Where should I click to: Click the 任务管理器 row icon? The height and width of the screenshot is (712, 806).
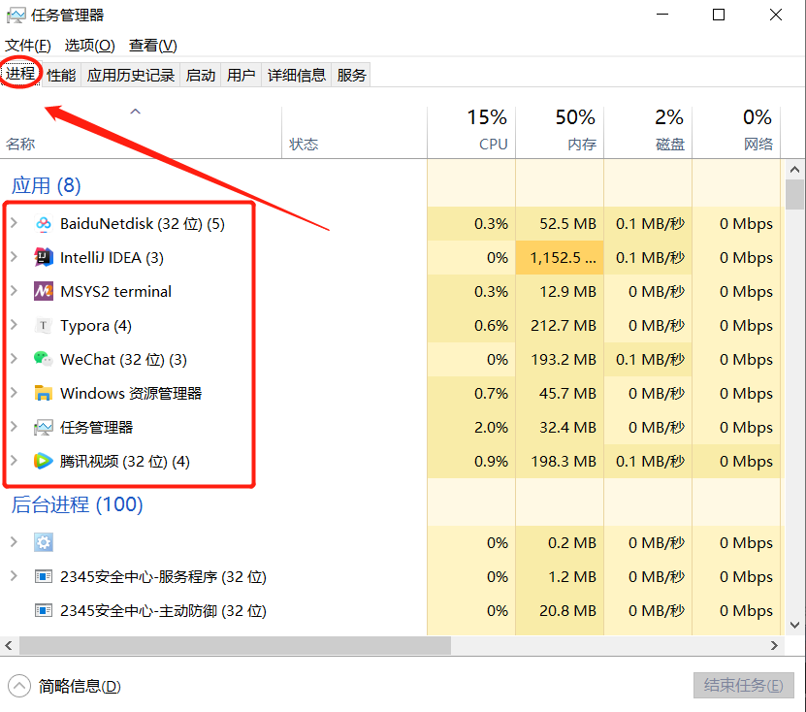44,427
